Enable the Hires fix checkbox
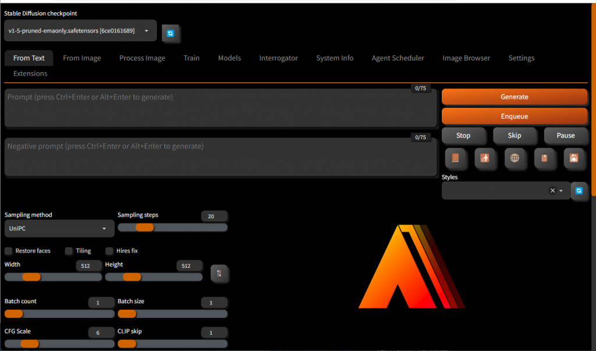This screenshot has width=596, height=351. click(109, 251)
